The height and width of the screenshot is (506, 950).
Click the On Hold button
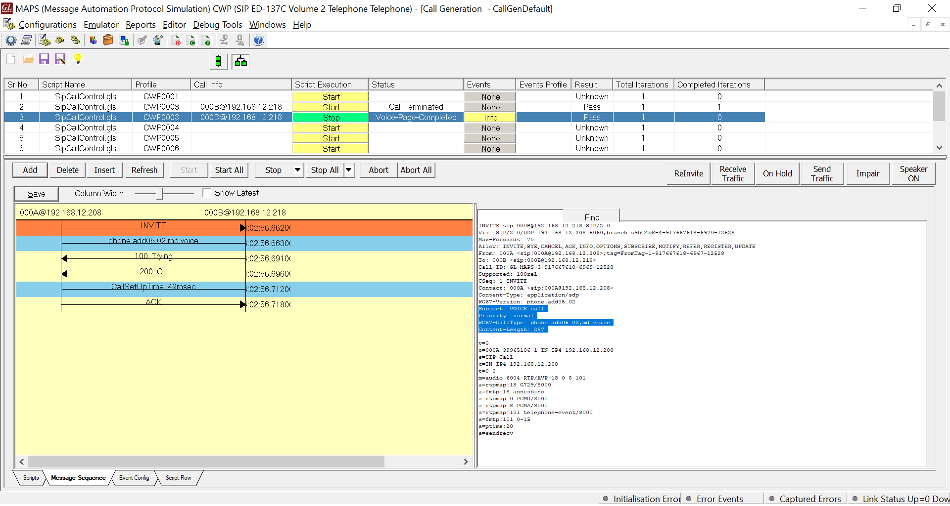(777, 173)
